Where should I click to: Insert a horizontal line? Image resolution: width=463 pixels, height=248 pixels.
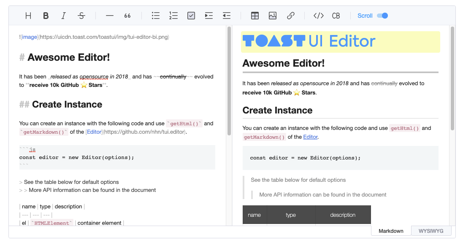110,16
